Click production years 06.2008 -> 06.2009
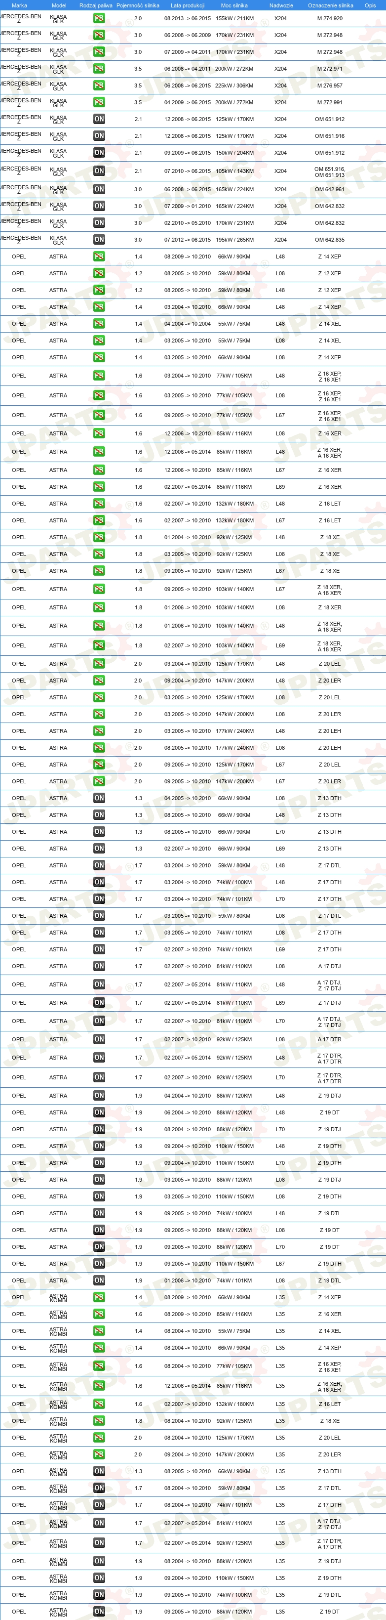Image resolution: width=386 pixels, height=1620 pixels. 188,35
